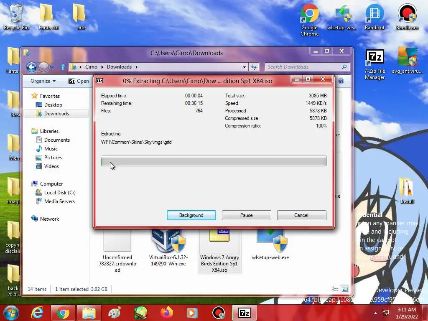Click the up-folder arrow in Explorer
This screenshot has height=321, width=428.
point(63,67)
